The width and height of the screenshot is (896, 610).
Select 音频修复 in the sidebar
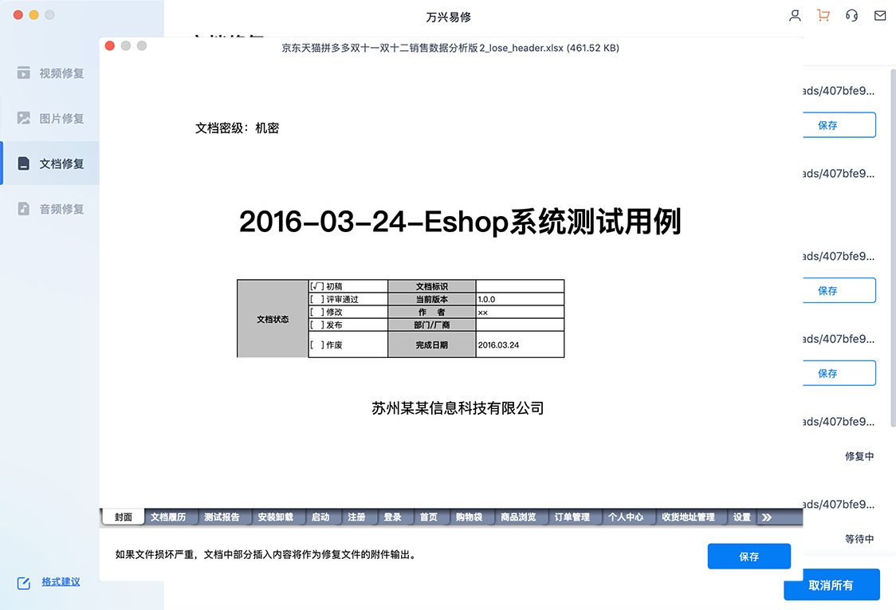tap(49, 209)
